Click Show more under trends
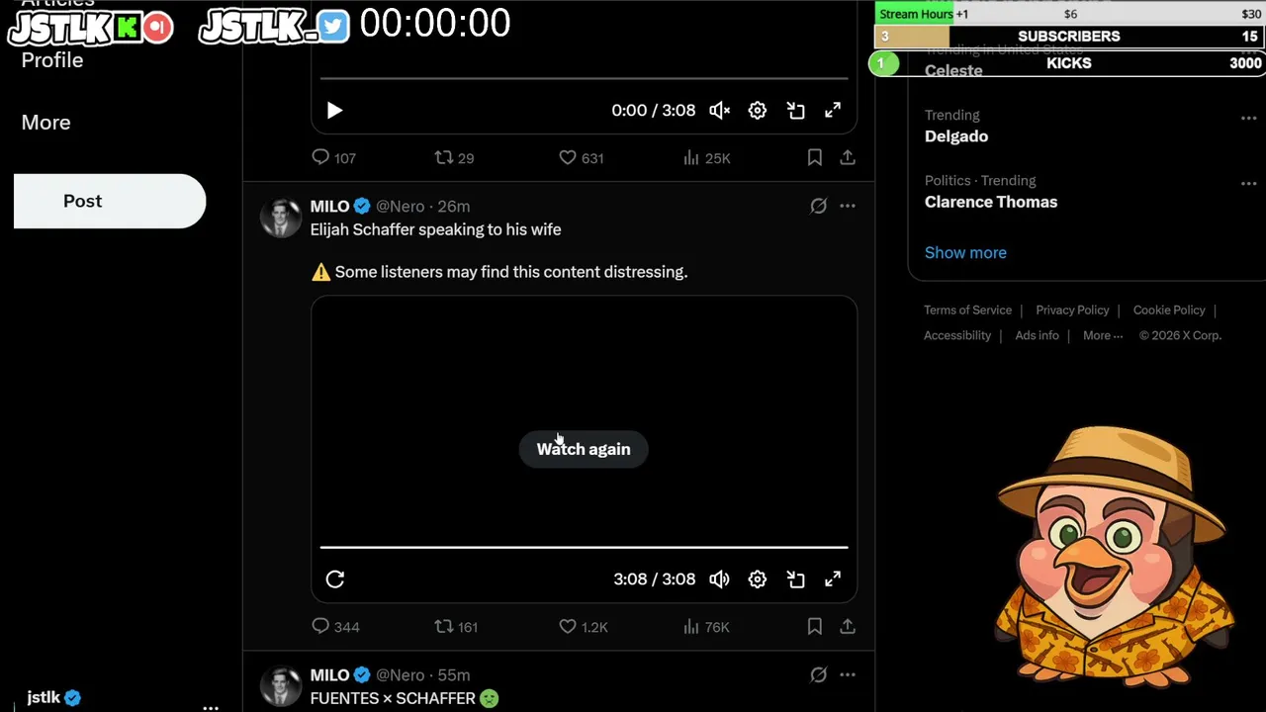This screenshot has height=712, width=1266. [x=965, y=252]
